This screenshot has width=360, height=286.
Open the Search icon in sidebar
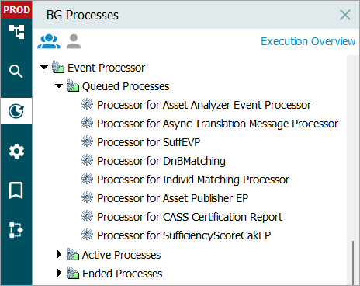tap(16, 71)
